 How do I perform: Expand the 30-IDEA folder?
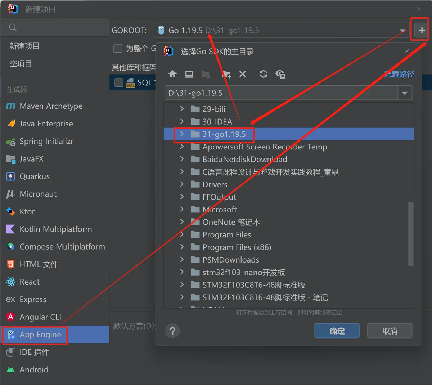coord(182,121)
